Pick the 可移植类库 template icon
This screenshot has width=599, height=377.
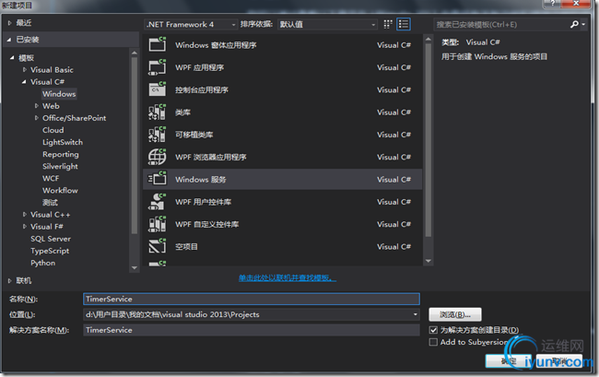157,135
